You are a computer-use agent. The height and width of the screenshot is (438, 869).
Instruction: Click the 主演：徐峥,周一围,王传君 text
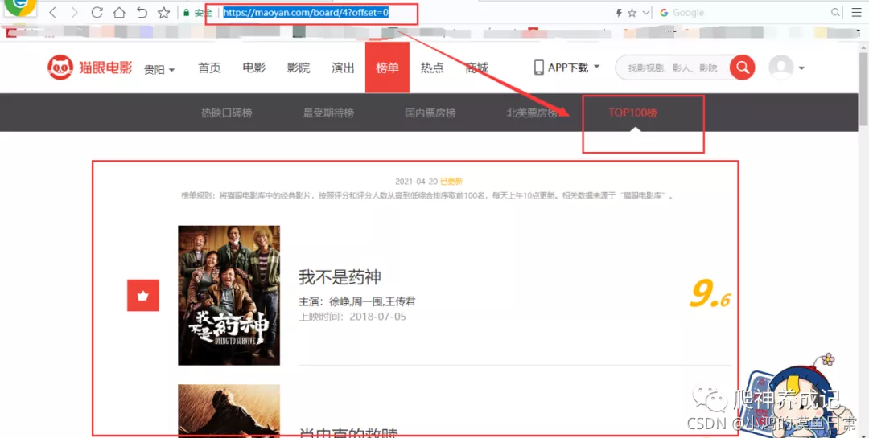pyautogui.click(x=357, y=302)
